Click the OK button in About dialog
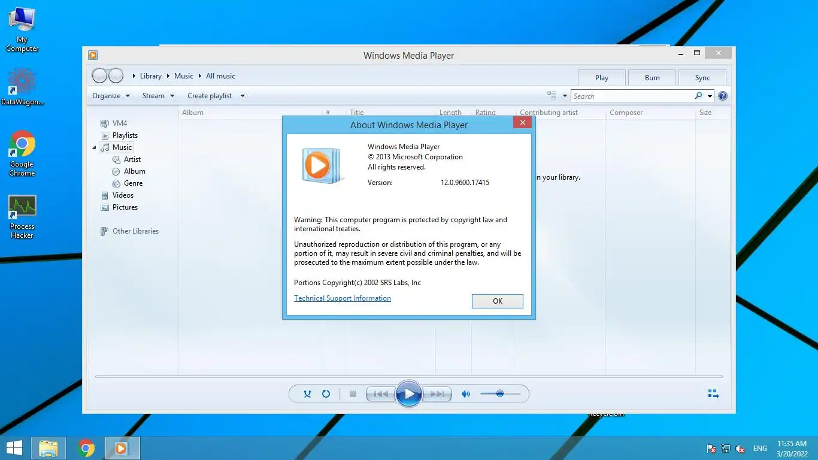Screen dimensions: 818x460 (x=497, y=301)
